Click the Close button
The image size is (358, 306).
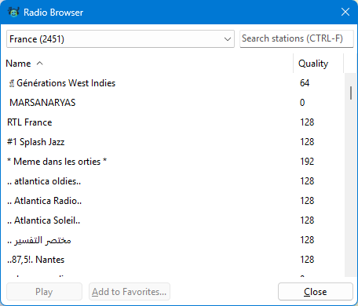pos(316,292)
